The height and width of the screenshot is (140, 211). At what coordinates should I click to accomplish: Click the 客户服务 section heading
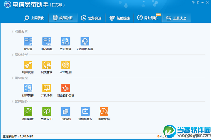[21, 101]
